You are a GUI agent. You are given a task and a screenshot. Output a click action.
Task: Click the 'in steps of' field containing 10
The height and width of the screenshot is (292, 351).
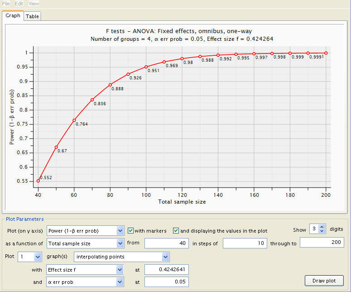(x=245, y=243)
